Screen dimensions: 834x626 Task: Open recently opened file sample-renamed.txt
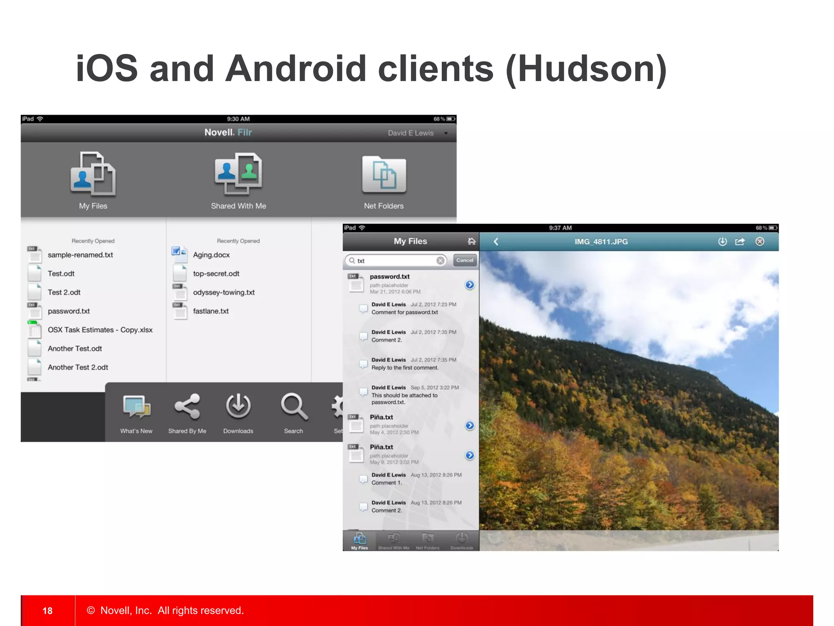(80, 255)
